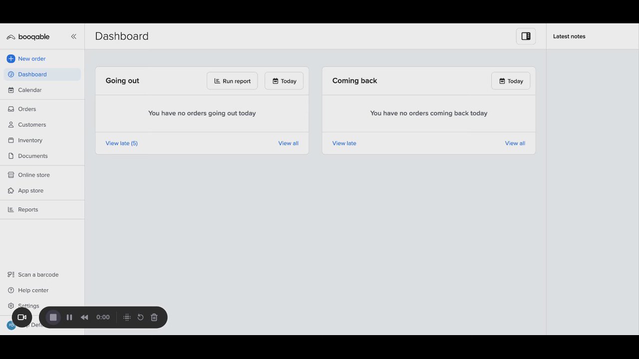Click the barcode scanner icon
Image resolution: width=639 pixels, height=359 pixels.
pos(11,275)
